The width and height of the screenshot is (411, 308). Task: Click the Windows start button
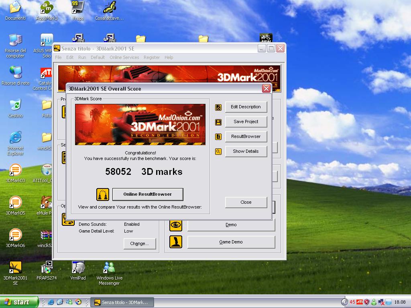(19, 302)
